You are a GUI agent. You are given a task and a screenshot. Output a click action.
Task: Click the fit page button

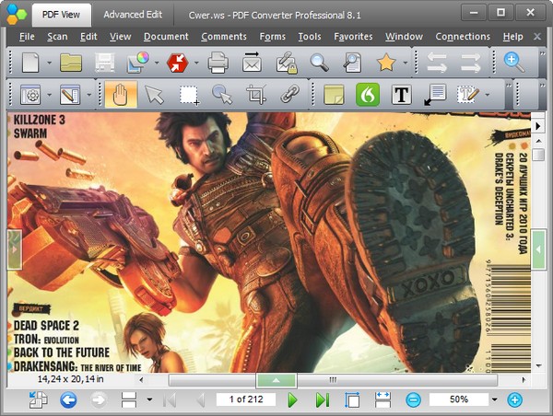point(352,399)
